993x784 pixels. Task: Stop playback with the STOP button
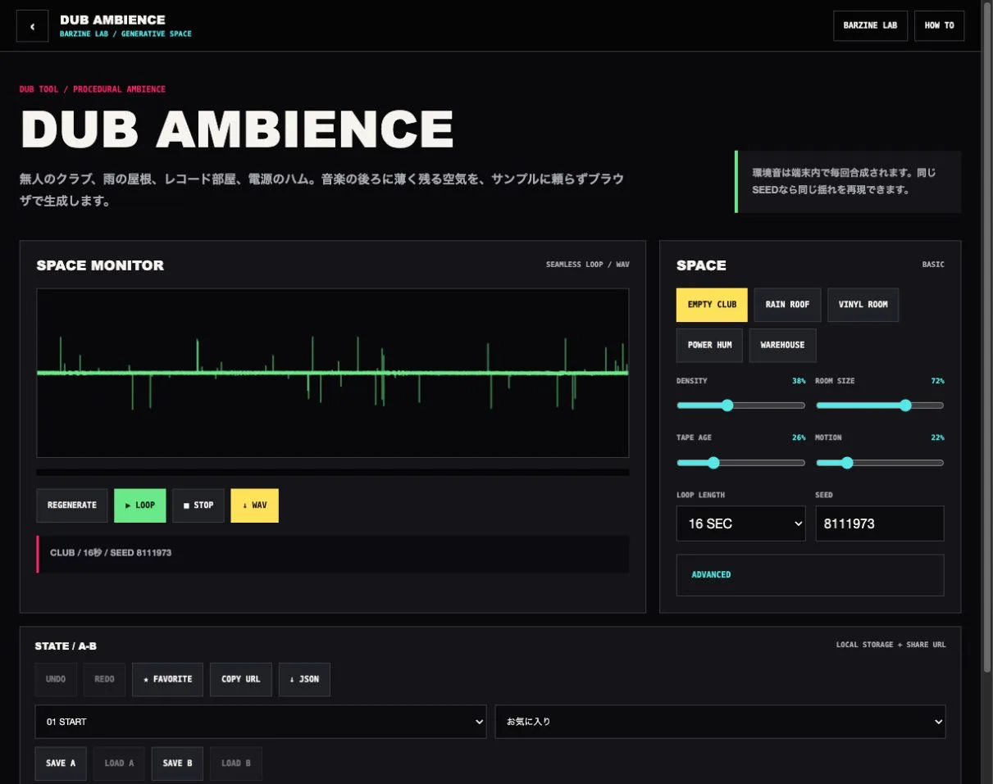point(198,505)
